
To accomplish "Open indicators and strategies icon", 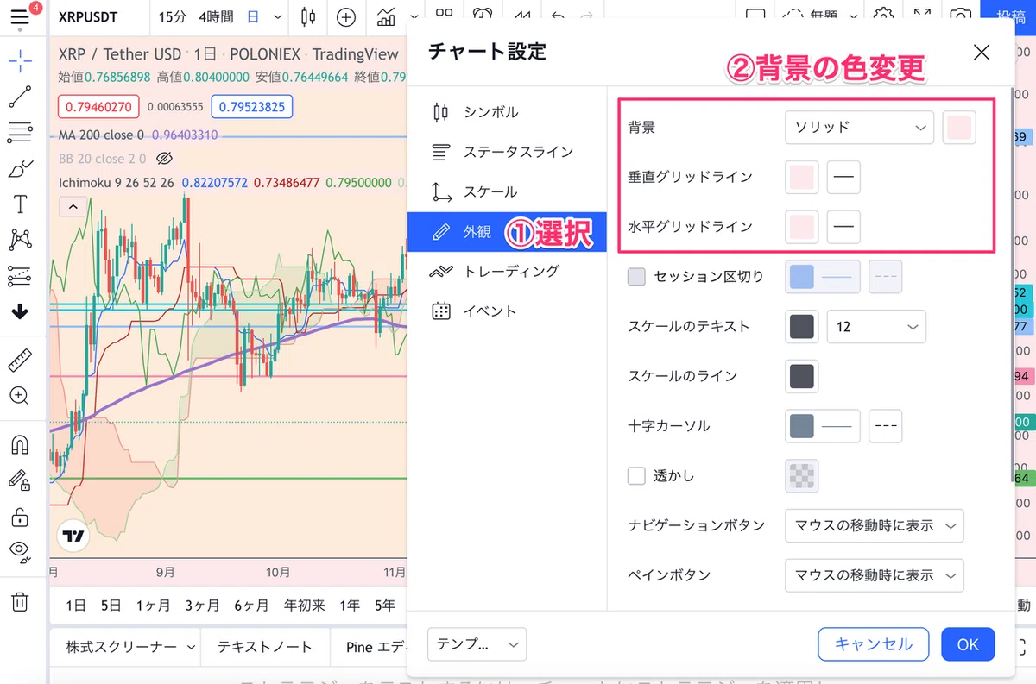I will [x=388, y=17].
